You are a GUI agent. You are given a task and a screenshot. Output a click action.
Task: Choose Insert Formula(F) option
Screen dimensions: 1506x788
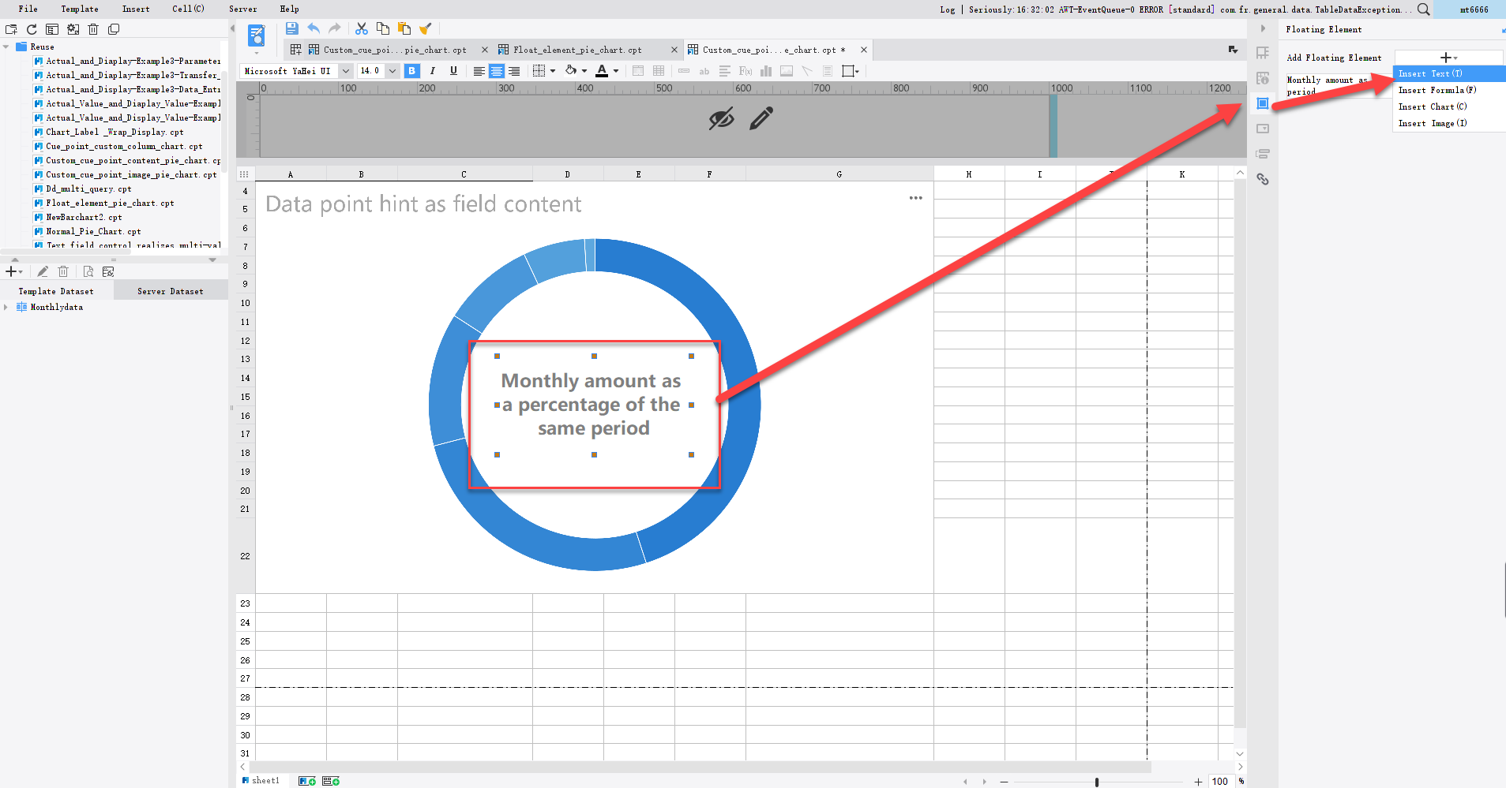(x=1437, y=90)
